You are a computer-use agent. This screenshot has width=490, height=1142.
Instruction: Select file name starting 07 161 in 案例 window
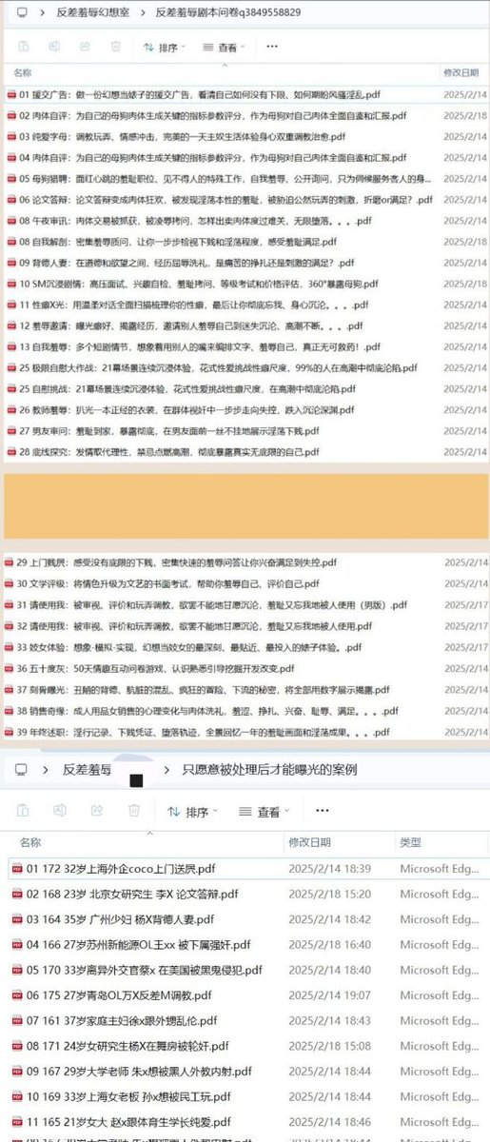point(120,1021)
